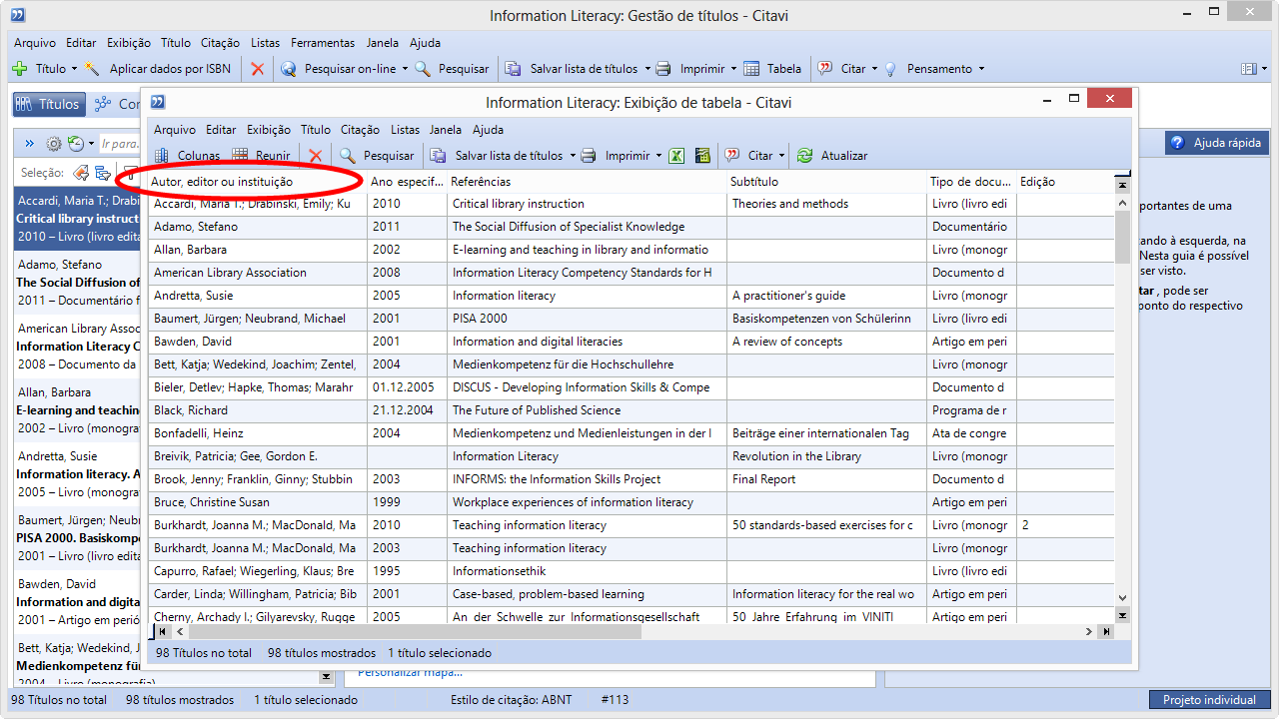The image size is (1279, 719).
Task: Click the green Excel export icon
Action: tap(676, 156)
